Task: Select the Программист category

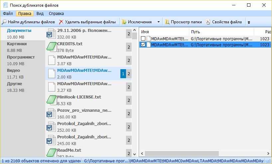Action: pyautogui.click(x=23, y=61)
